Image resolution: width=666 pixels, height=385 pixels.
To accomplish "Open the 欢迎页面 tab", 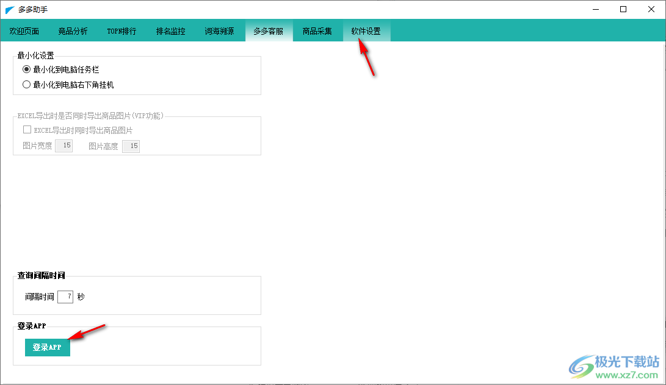I will click(x=24, y=31).
